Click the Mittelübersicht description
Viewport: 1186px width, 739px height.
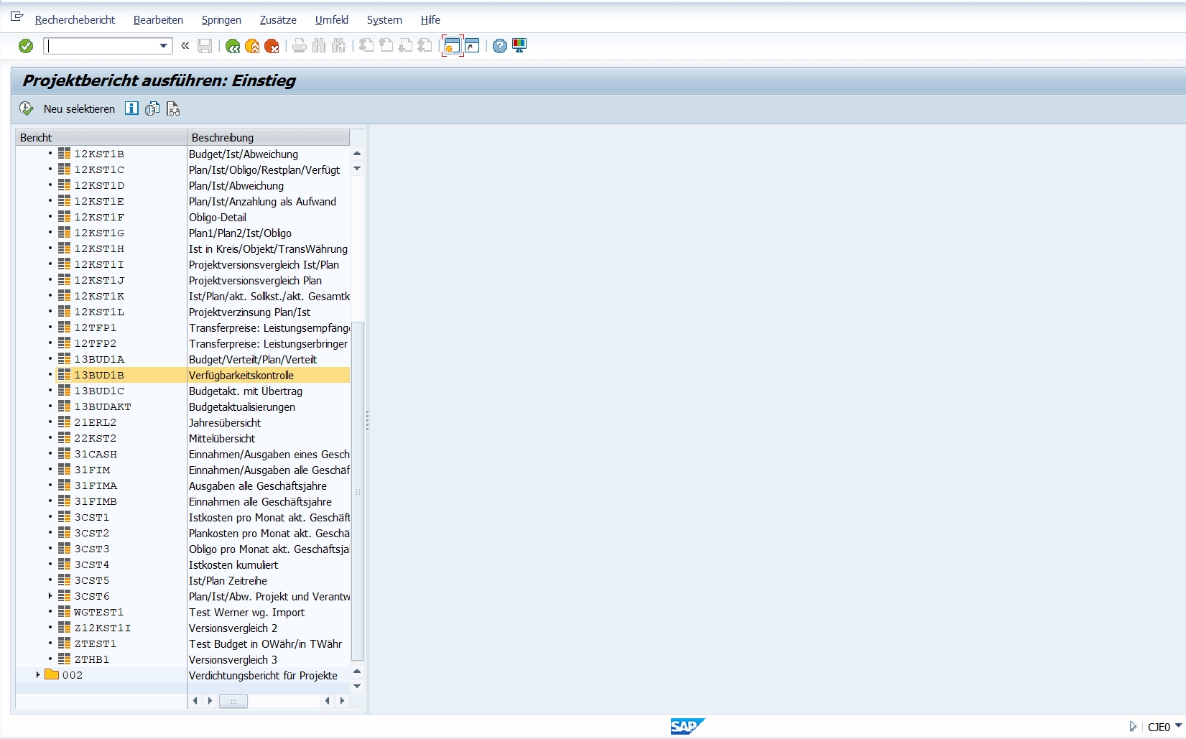(222, 439)
